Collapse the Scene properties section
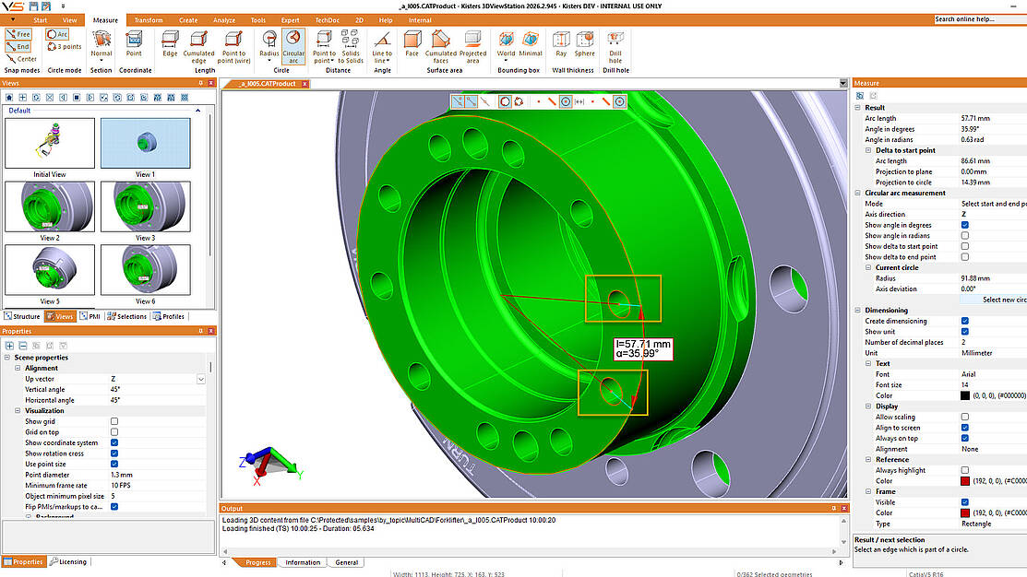The height and width of the screenshot is (577, 1027). pyautogui.click(x=7, y=358)
